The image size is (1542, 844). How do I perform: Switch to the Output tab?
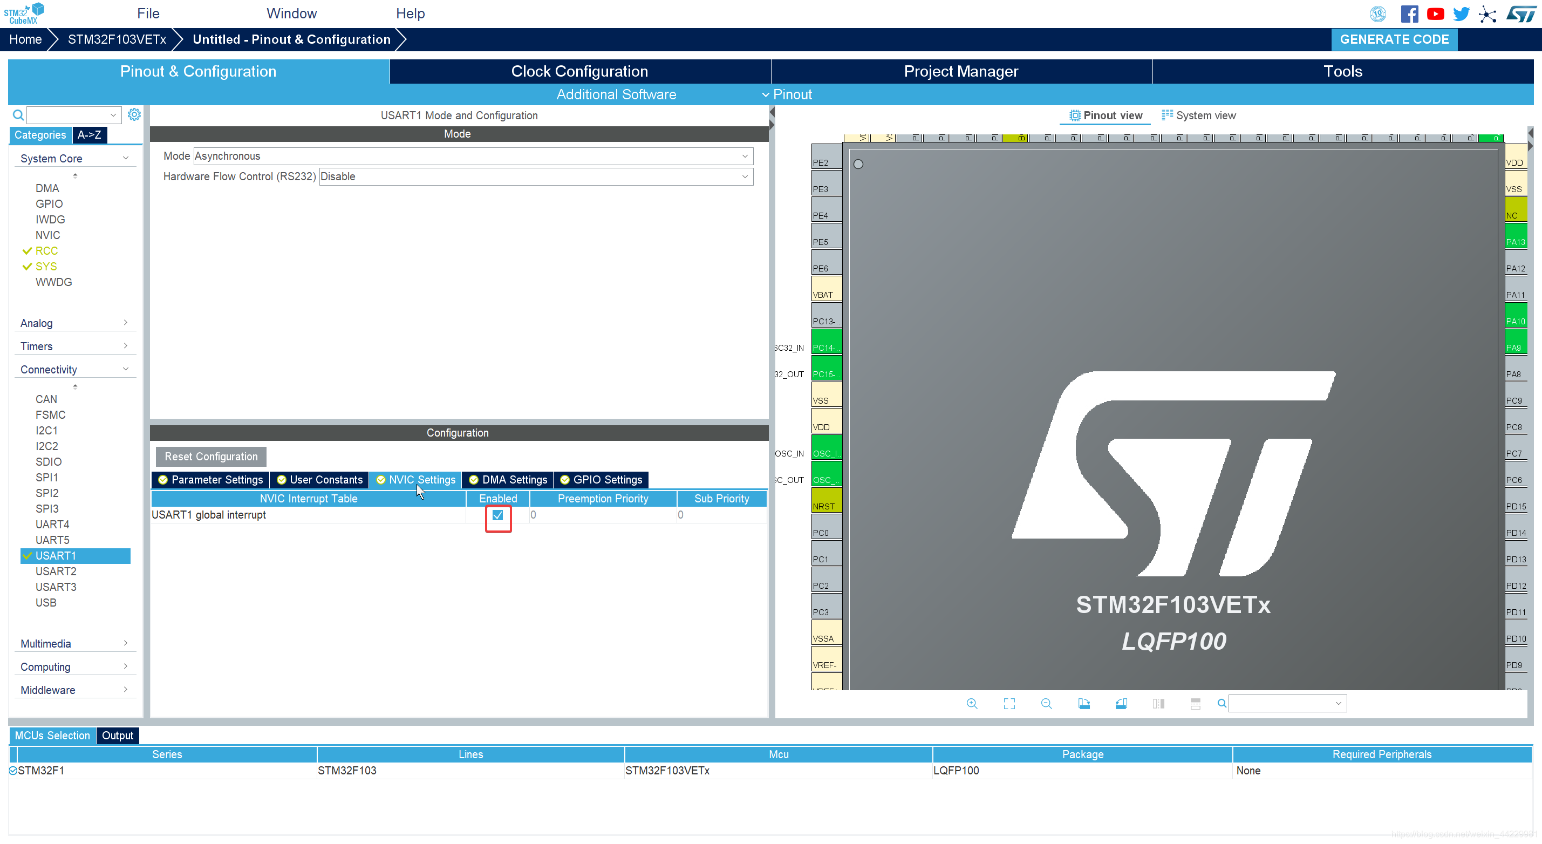[117, 736]
